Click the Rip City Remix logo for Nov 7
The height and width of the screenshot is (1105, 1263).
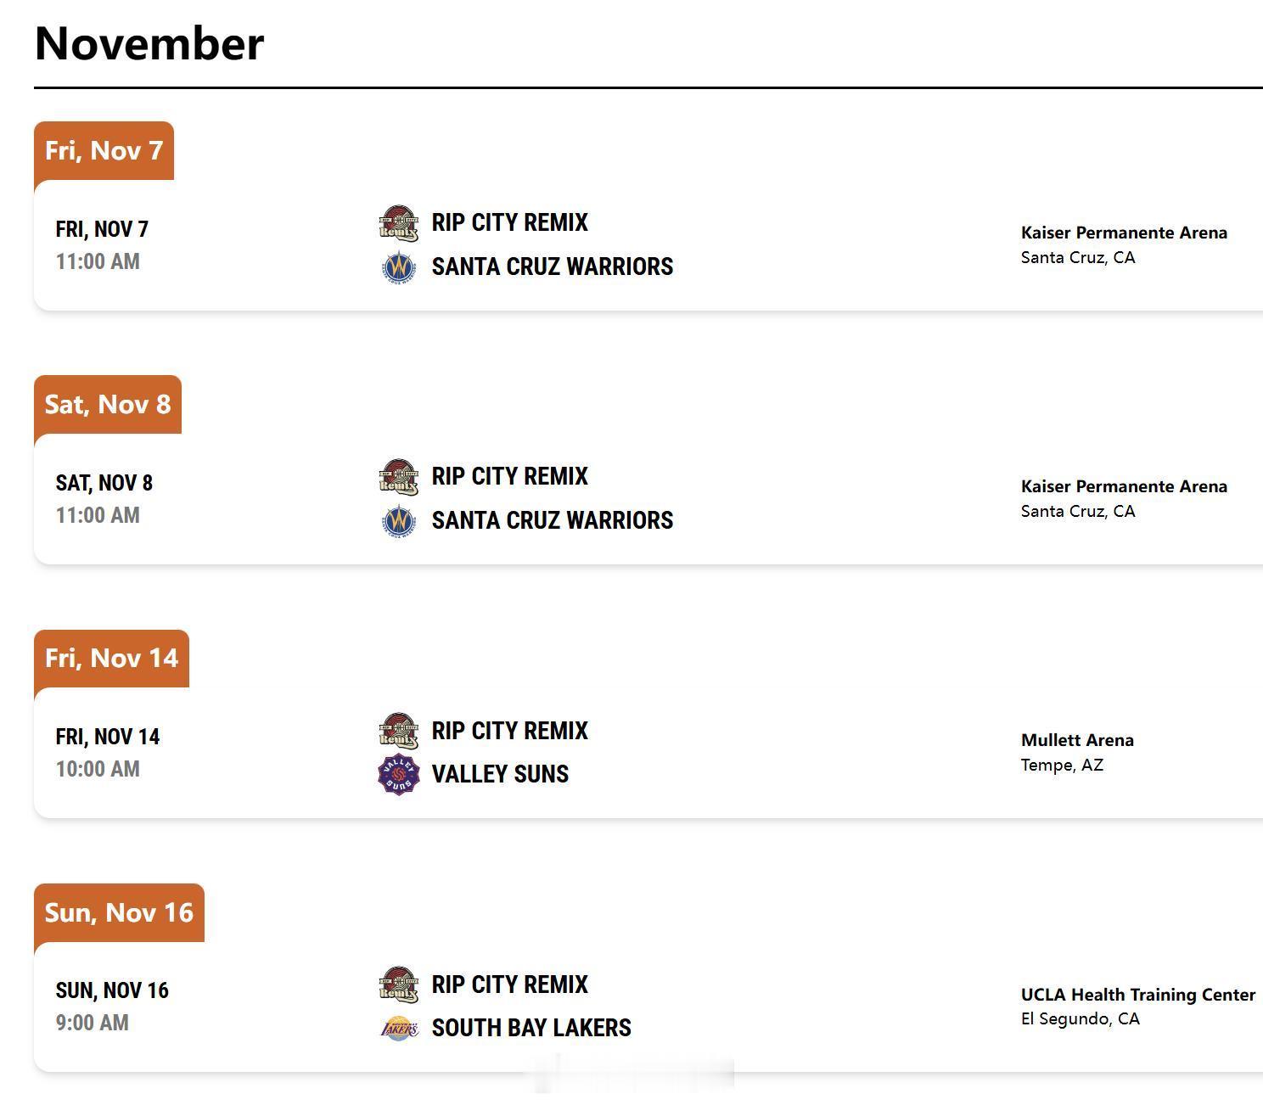pyautogui.click(x=398, y=223)
